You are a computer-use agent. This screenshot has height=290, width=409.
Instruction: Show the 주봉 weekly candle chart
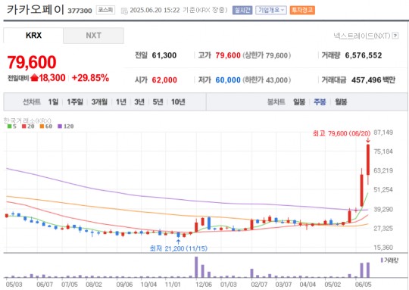pos(320,101)
